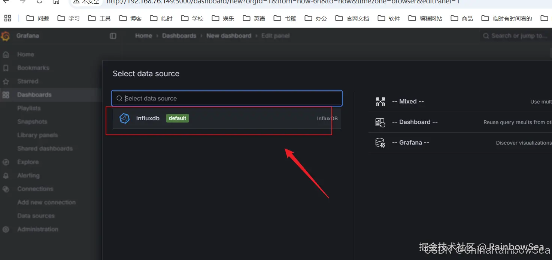Click the Edit panel breadcrumb

pos(275,36)
